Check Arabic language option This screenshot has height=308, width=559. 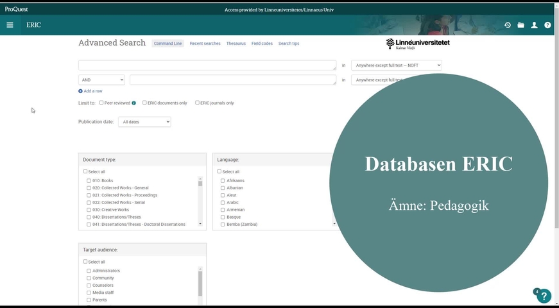point(223,203)
